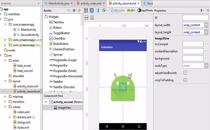Pick TextView widget from palette
The image size is (210, 130).
pos(59,22)
